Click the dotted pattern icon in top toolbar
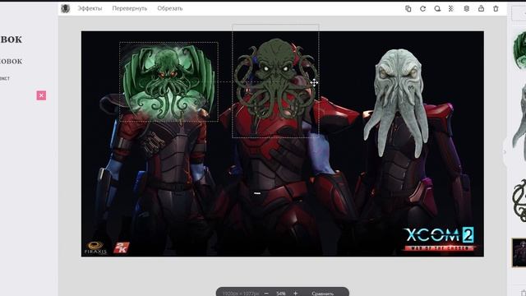Image resolution: width=526 pixels, height=296 pixels. (x=451, y=9)
